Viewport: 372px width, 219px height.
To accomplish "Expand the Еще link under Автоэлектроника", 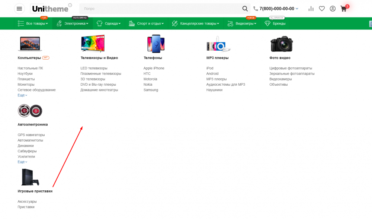I will pos(21,162).
